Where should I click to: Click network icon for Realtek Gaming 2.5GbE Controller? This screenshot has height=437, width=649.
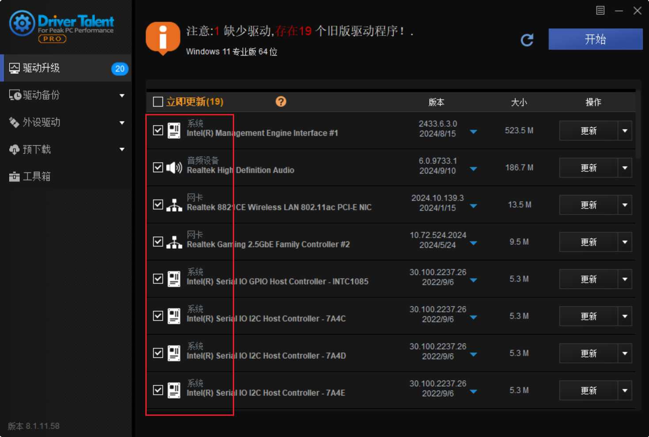(x=174, y=242)
